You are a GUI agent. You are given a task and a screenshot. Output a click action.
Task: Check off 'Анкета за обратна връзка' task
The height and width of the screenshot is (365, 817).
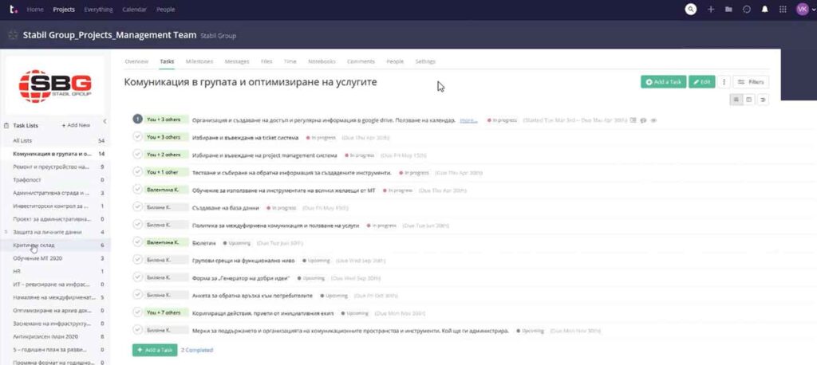[x=137, y=295]
